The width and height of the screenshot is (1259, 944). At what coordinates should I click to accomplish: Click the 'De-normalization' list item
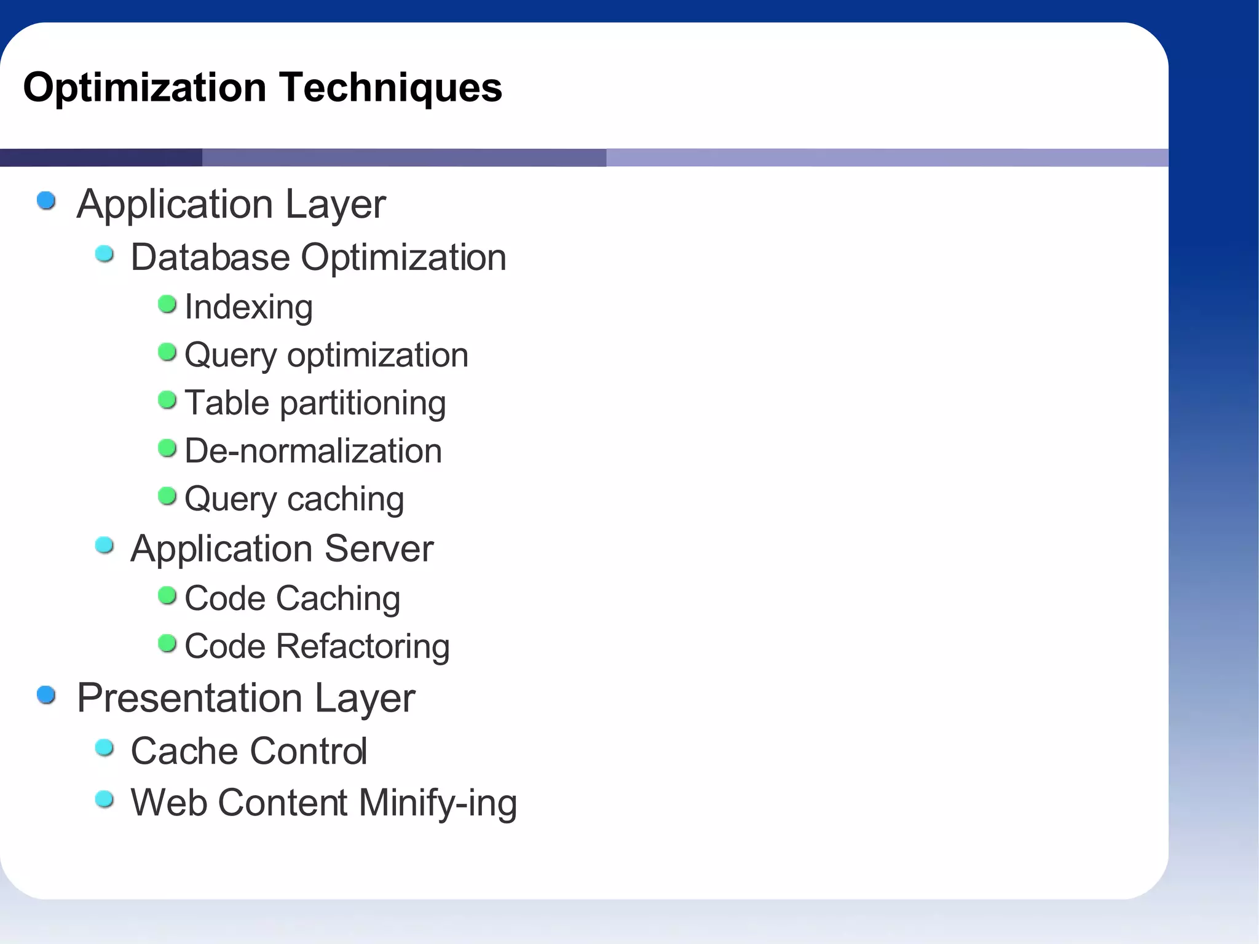click(313, 451)
